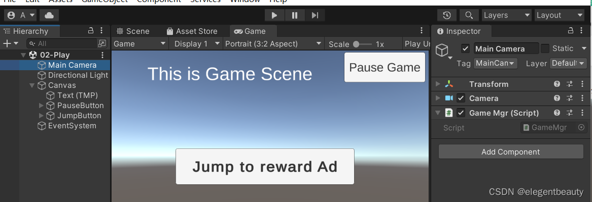Open the Display 1 dropdown
Image resolution: width=592 pixels, height=202 pixels.
197,44
